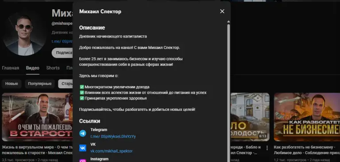This screenshot has width=340, height=162.
Task: Click text 'Принципах укрепления здоровья'
Action: (x=116, y=98)
